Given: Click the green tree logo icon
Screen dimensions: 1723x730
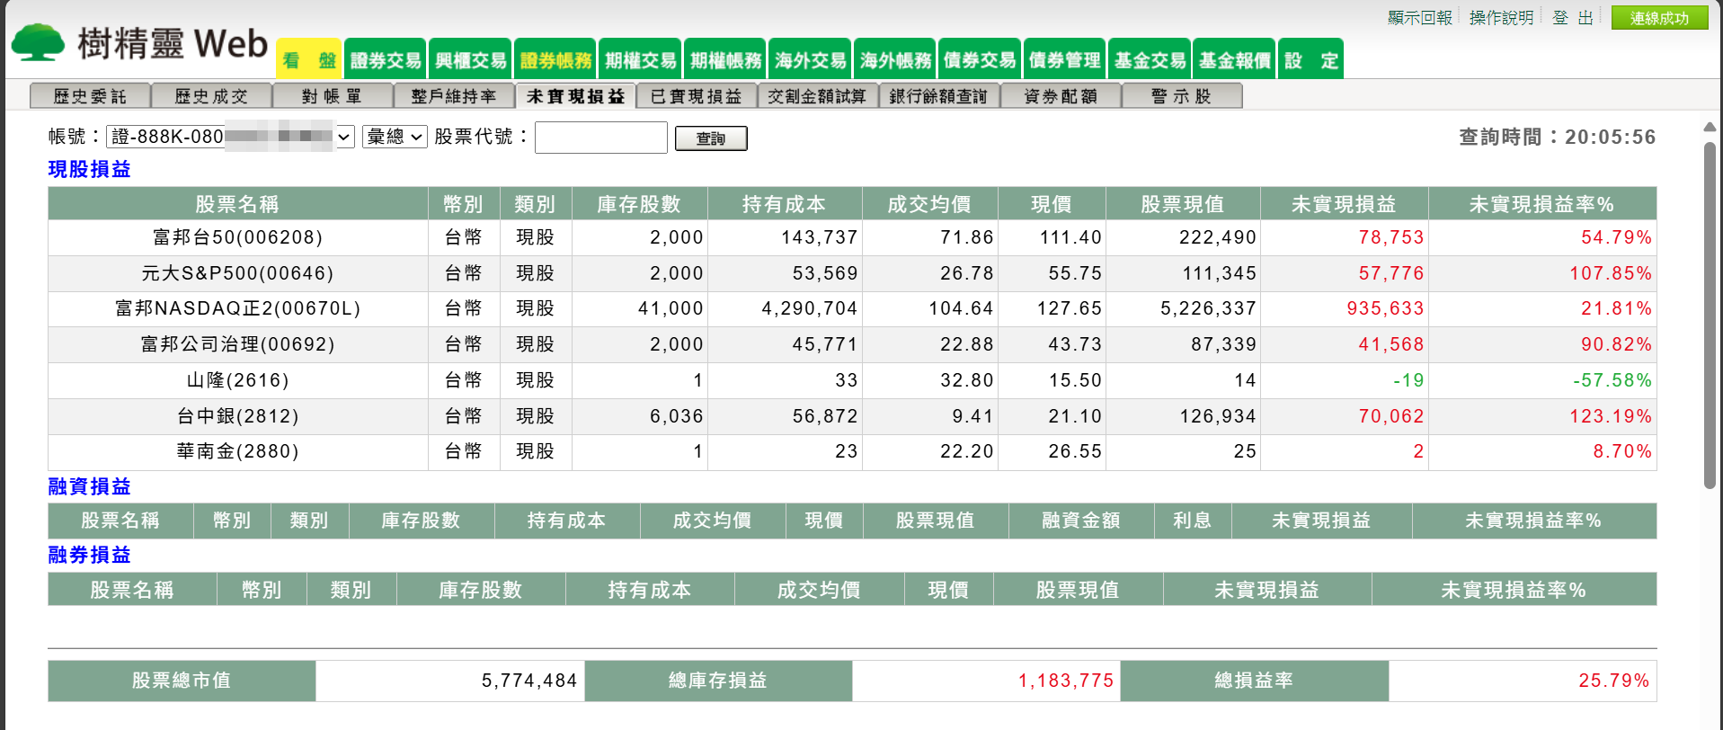Looking at the screenshot, I should 38,42.
